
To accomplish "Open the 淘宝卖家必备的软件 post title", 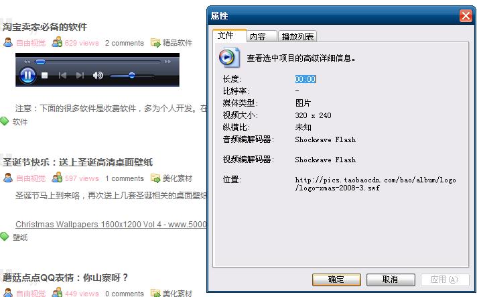I will click(x=45, y=27).
